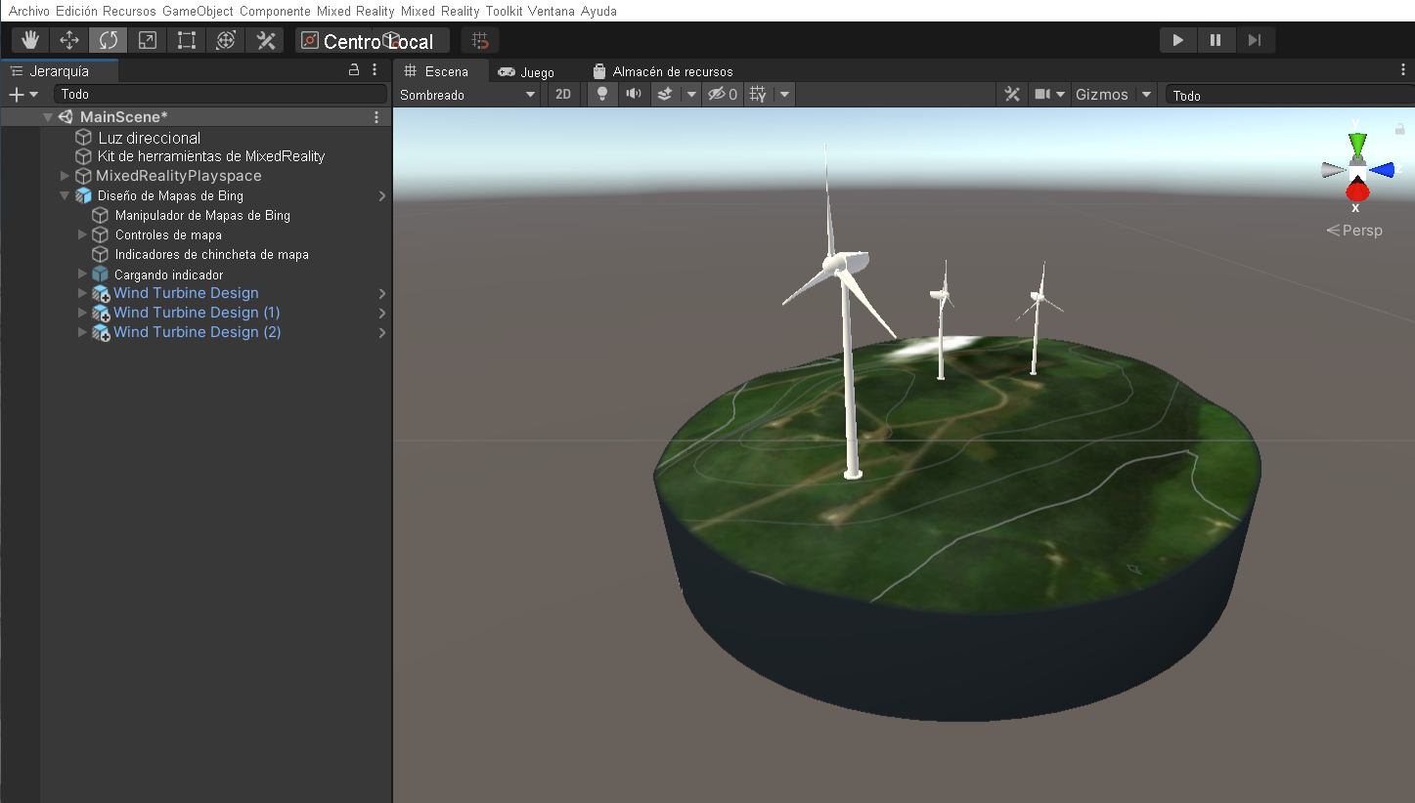Toggle 2D scene view mode
Image resolution: width=1415 pixels, height=803 pixels.
click(x=563, y=95)
